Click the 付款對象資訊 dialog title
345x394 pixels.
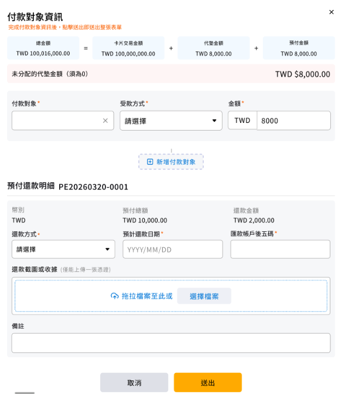coord(35,17)
